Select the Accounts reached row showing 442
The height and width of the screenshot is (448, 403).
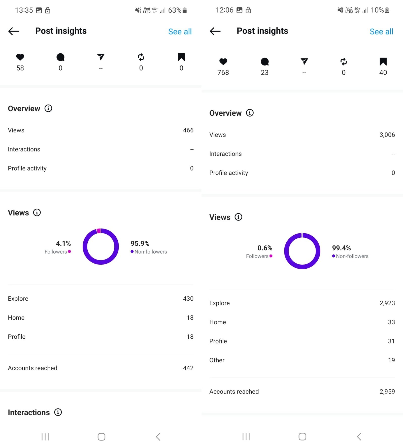pyautogui.click(x=101, y=368)
